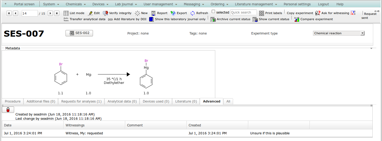Click the Verify integrity icon
Viewport: 382px width, 141px height.
tap(105, 13)
